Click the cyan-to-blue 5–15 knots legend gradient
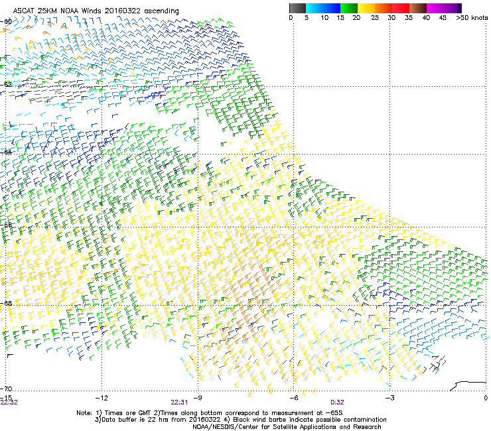The height and width of the screenshot is (431, 491). tap(323, 8)
